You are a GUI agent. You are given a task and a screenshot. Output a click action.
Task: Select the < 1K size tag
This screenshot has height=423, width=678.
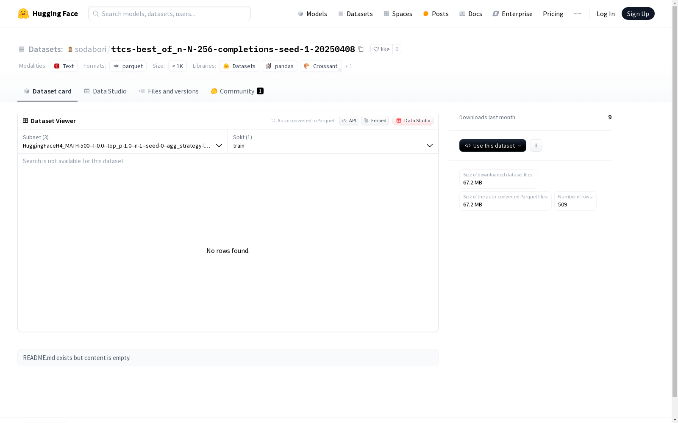click(x=178, y=66)
